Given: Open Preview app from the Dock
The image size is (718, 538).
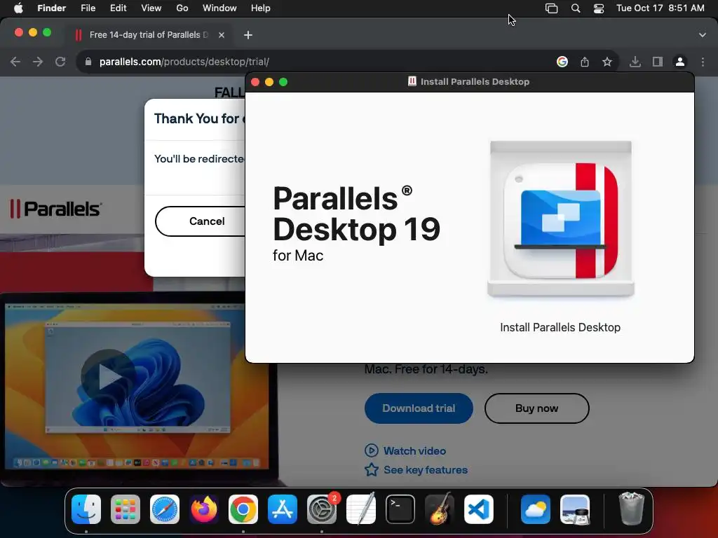Looking at the screenshot, I should click(575, 509).
